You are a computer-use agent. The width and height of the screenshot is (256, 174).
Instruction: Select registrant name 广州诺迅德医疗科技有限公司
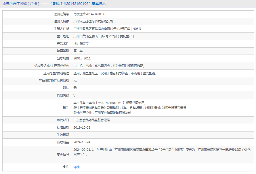tap(93, 21)
